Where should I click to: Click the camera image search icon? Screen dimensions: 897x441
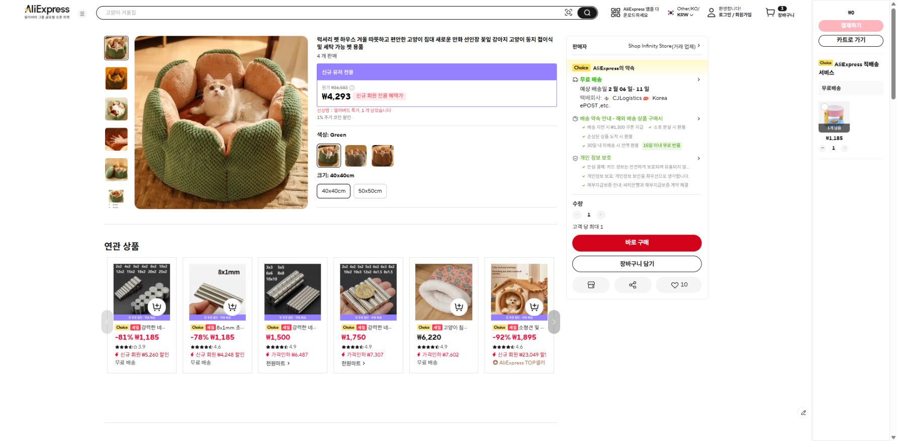pyautogui.click(x=568, y=13)
